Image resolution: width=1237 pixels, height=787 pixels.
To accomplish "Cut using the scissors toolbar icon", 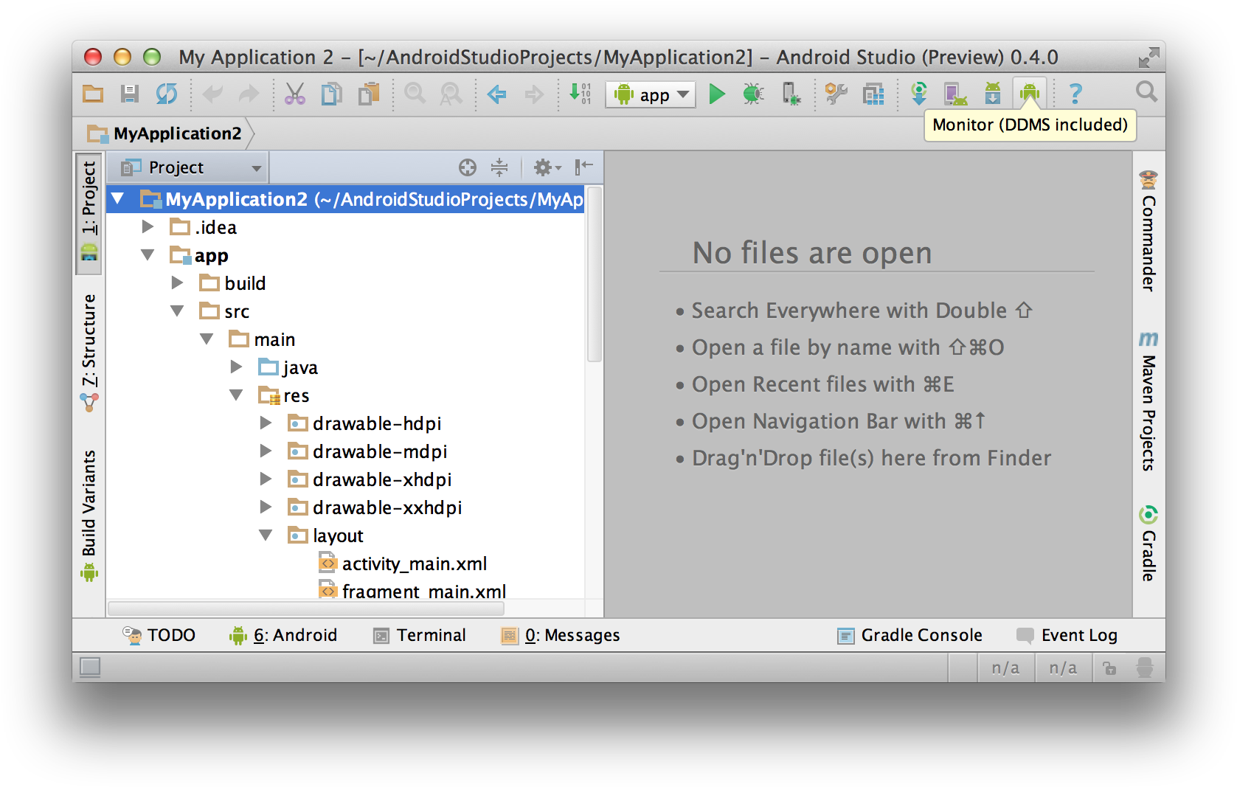I will point(294,94).
